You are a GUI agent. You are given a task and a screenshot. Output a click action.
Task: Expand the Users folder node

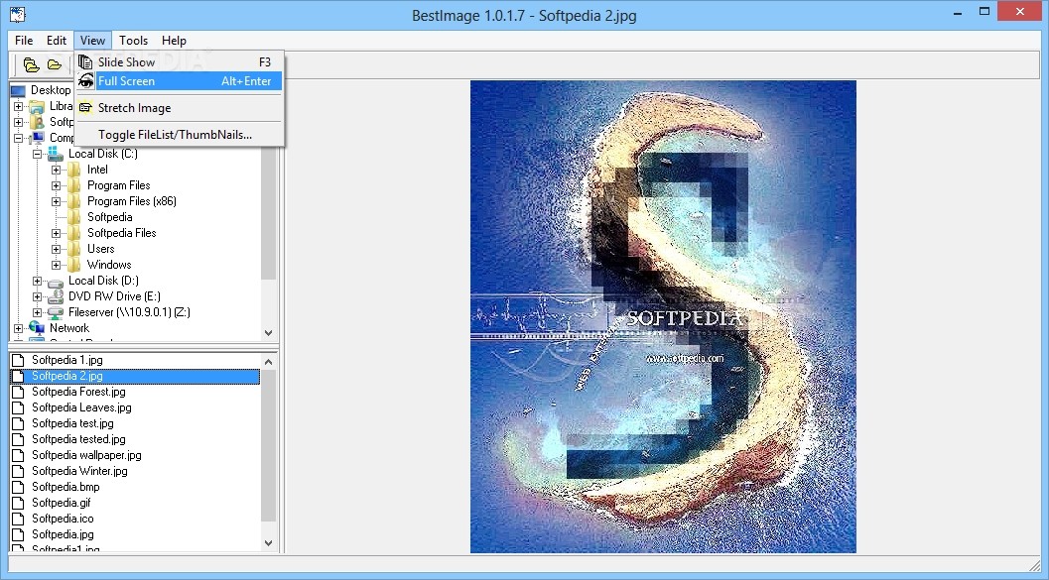(56, 249)
